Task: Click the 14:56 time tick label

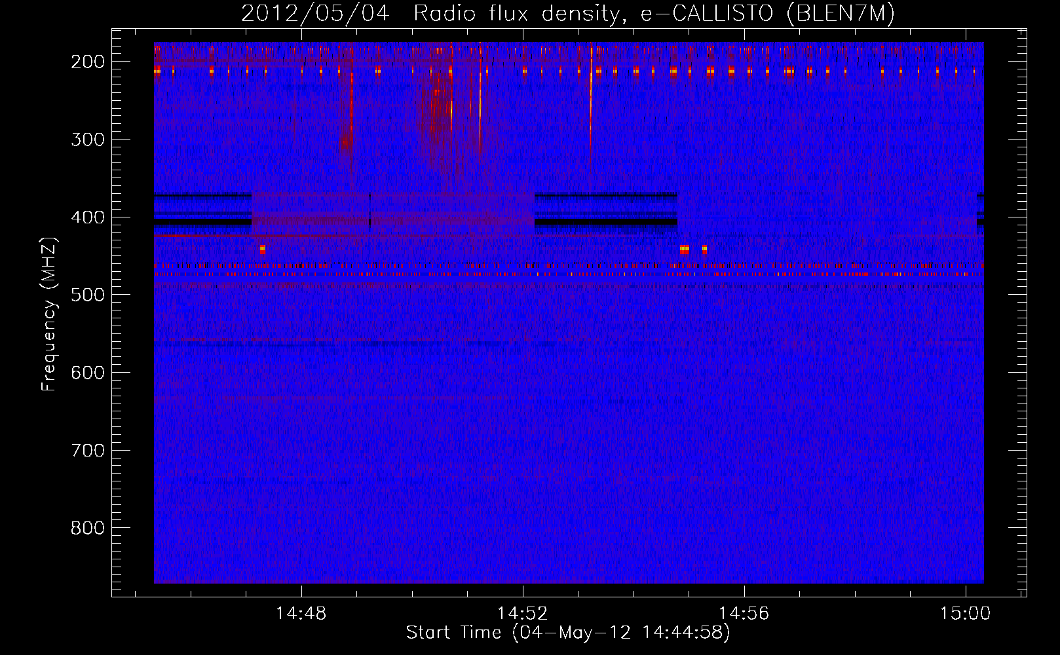Action: 744,614
